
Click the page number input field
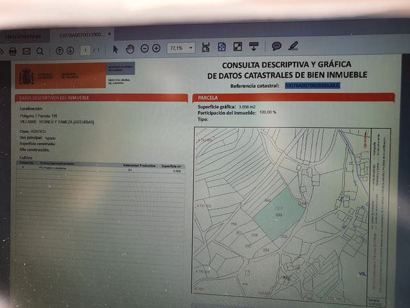85,50
